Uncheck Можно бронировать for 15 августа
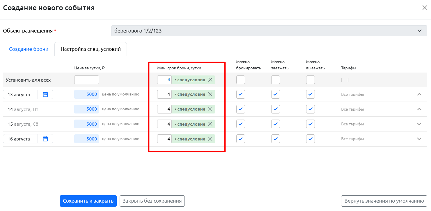This screenshot has height=211, width=431. 241,124
